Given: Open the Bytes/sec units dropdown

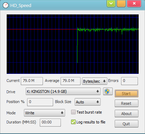Looking at the screenshot, I should click(x=95, y=81).
